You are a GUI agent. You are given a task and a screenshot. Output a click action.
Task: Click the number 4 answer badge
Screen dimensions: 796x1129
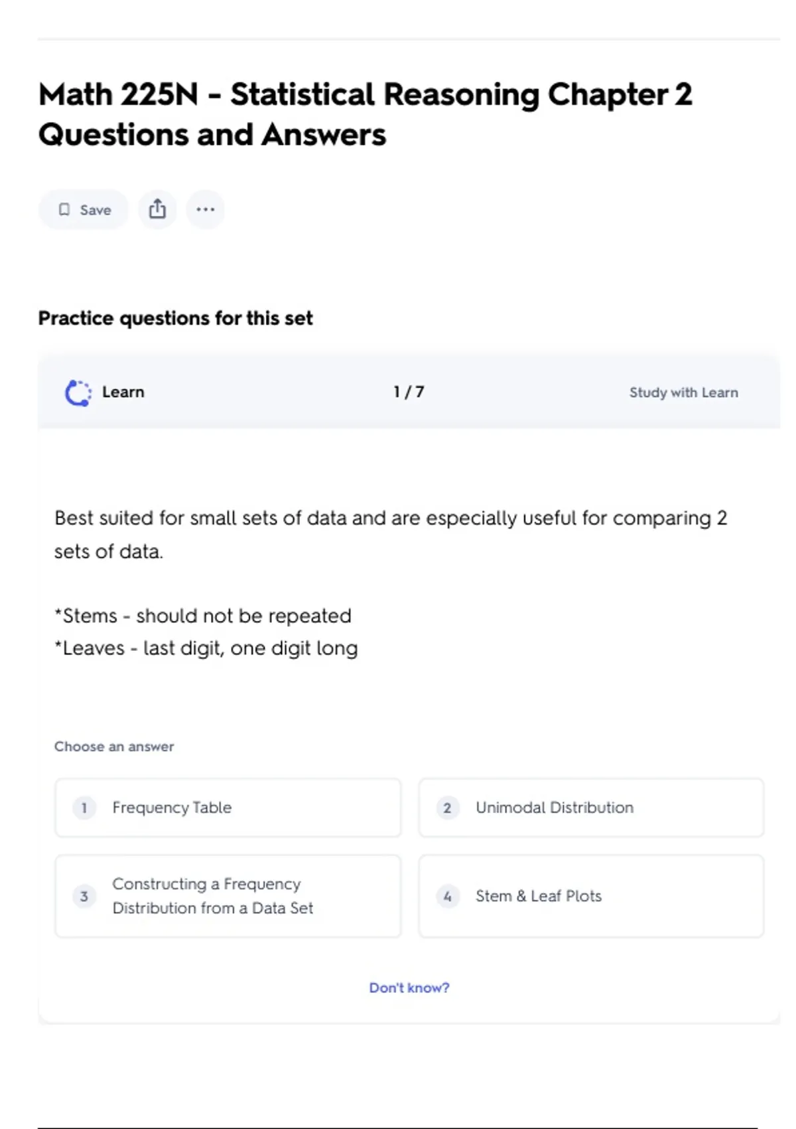click(447, 896)
